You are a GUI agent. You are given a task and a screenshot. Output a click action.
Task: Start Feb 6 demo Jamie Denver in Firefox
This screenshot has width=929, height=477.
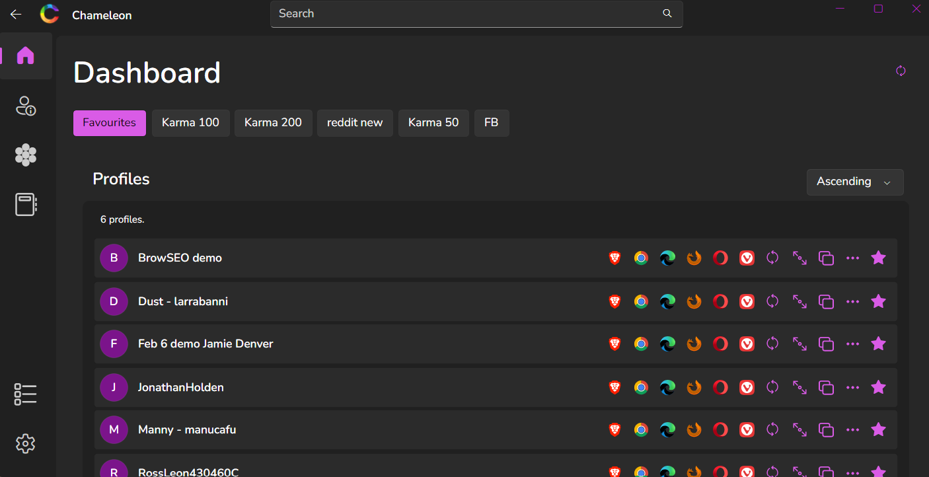[694, 344]
